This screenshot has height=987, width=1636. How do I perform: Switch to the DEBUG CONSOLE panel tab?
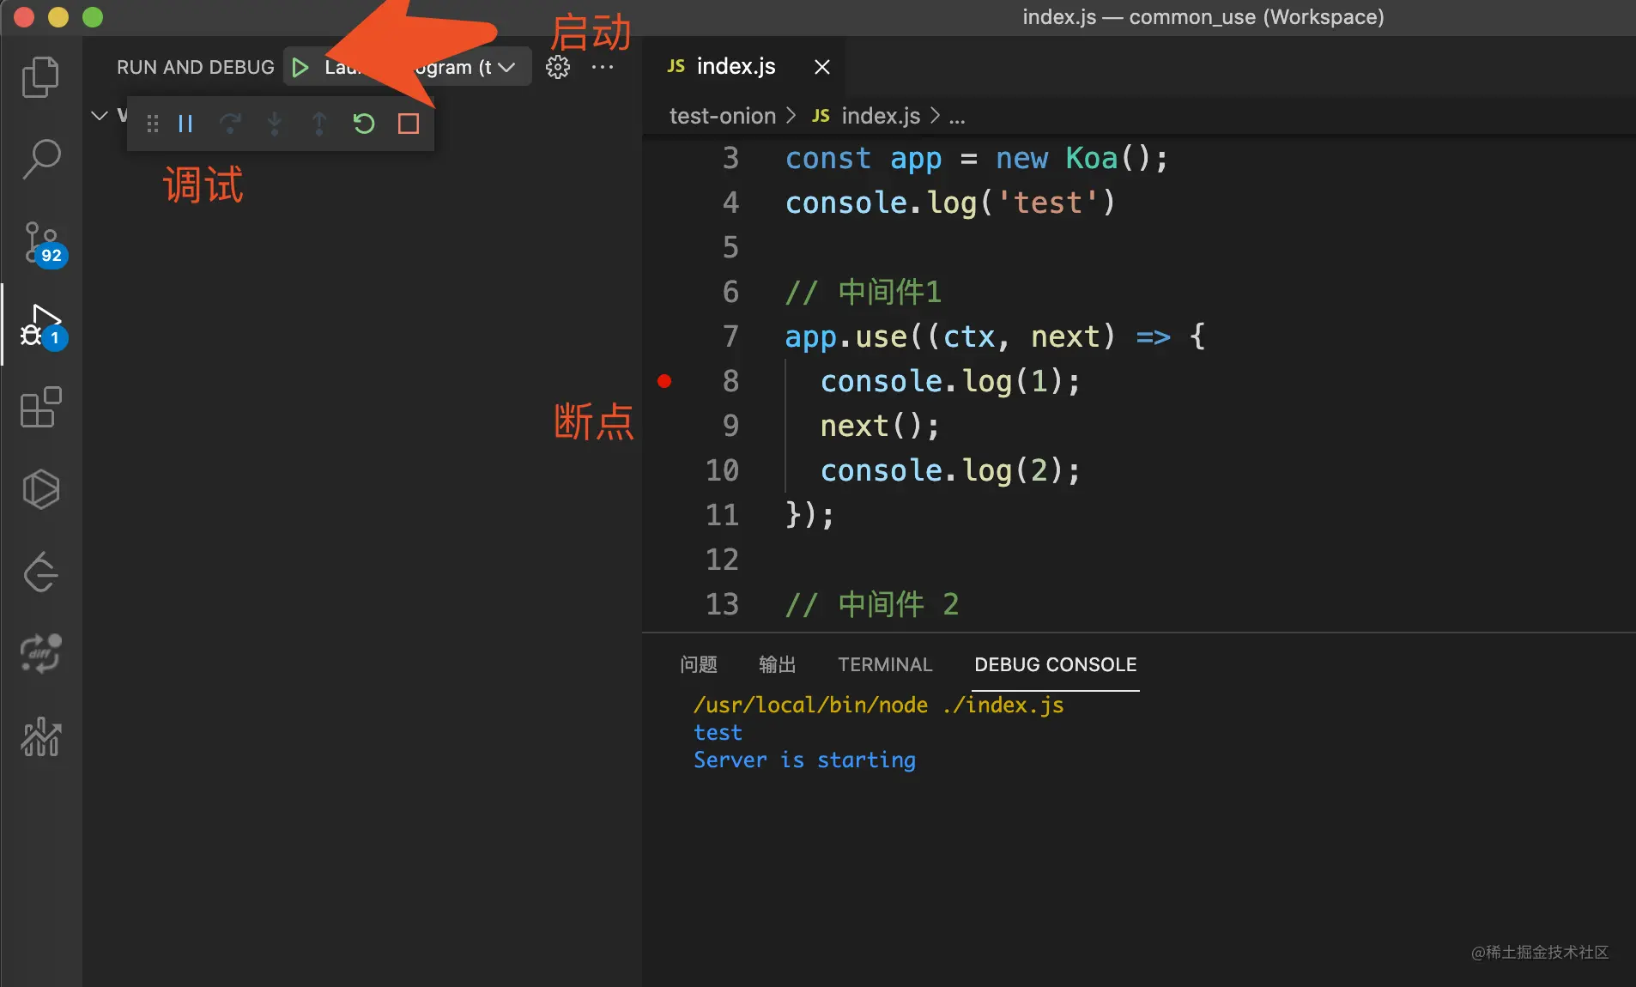tap(1055, 664)
